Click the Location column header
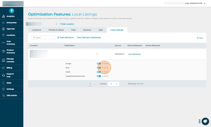The height and width of the screenshot is (127, 211). click(x=34, y=45)
